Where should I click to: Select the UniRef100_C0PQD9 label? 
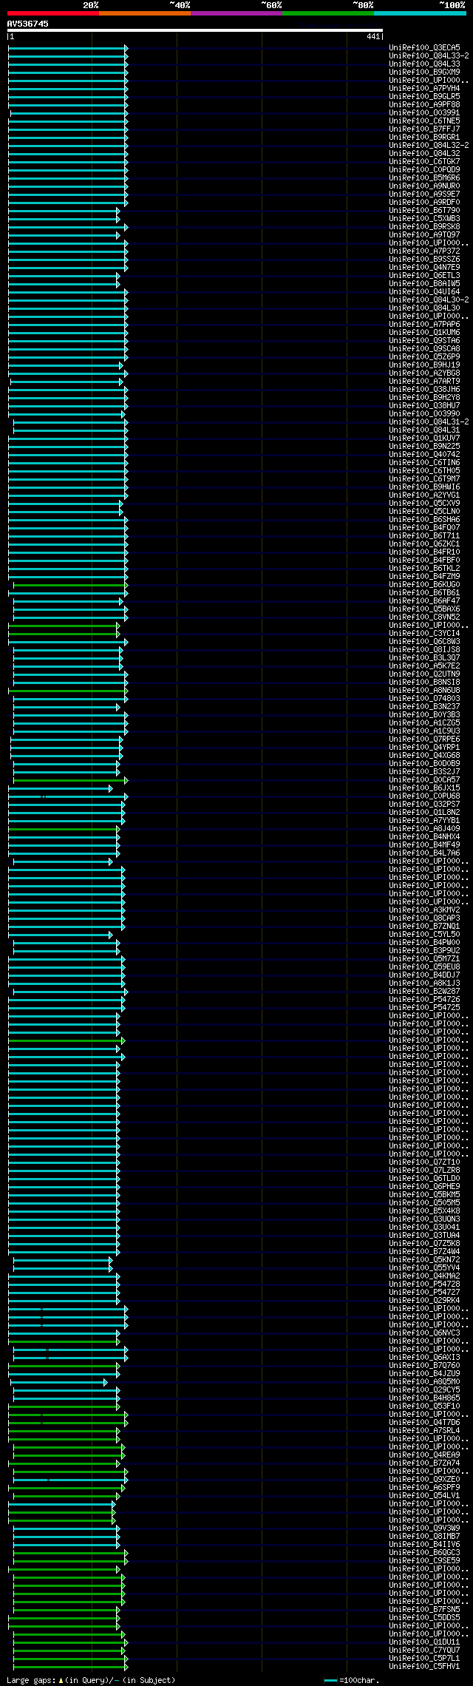tap(424, 169)
